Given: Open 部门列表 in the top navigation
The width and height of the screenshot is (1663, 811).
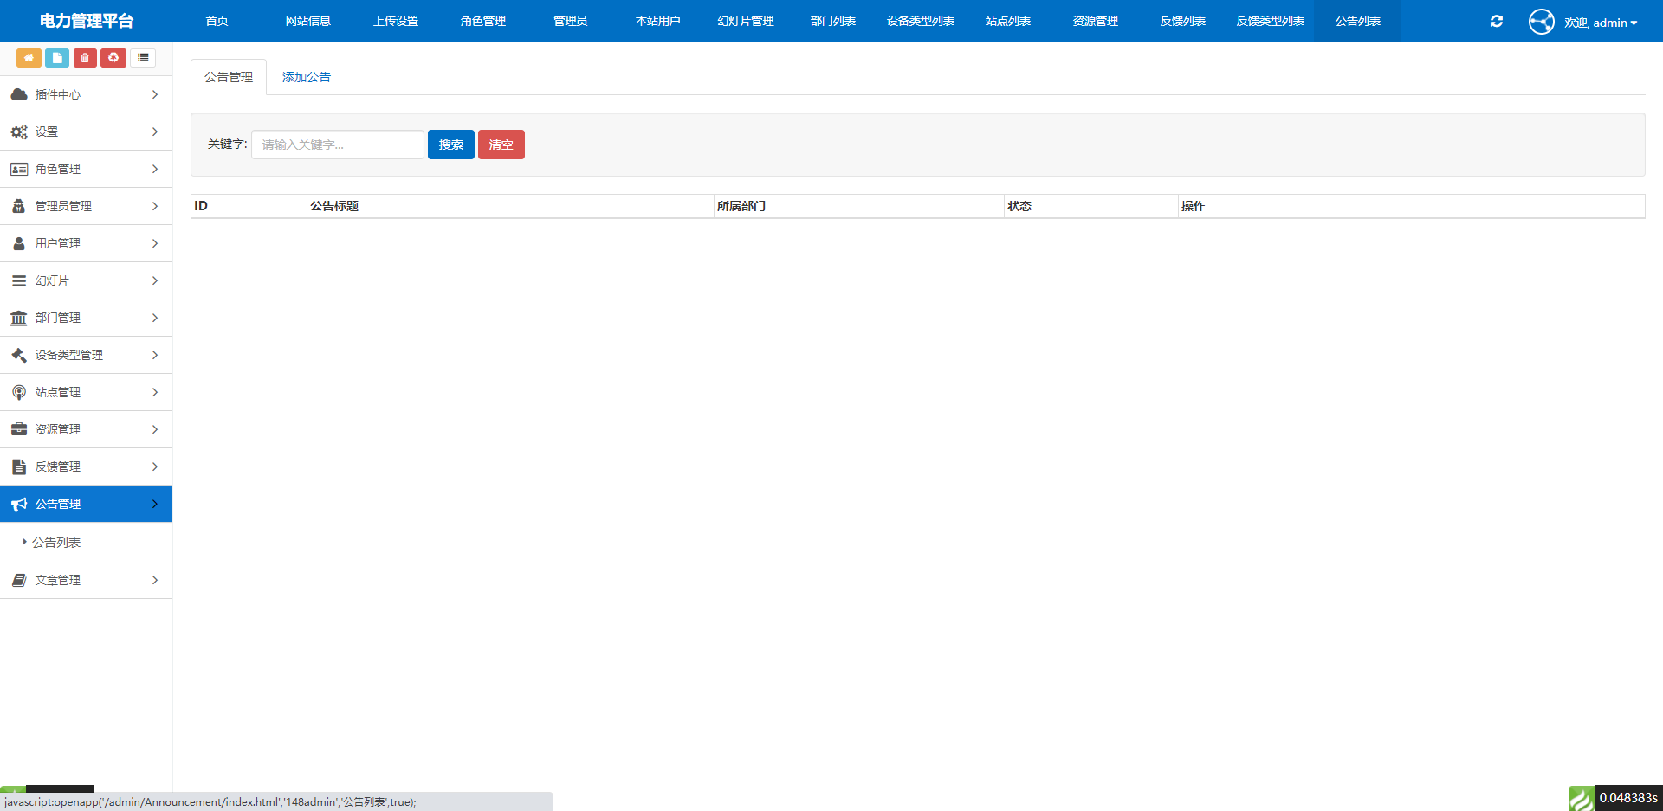Looking at the screenshot, I should pyautogui.click(x=833, y=21).
